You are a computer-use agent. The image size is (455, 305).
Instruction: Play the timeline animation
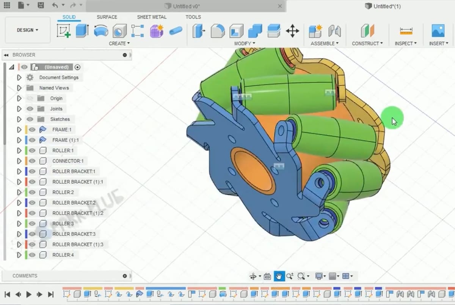coord(28,294)
